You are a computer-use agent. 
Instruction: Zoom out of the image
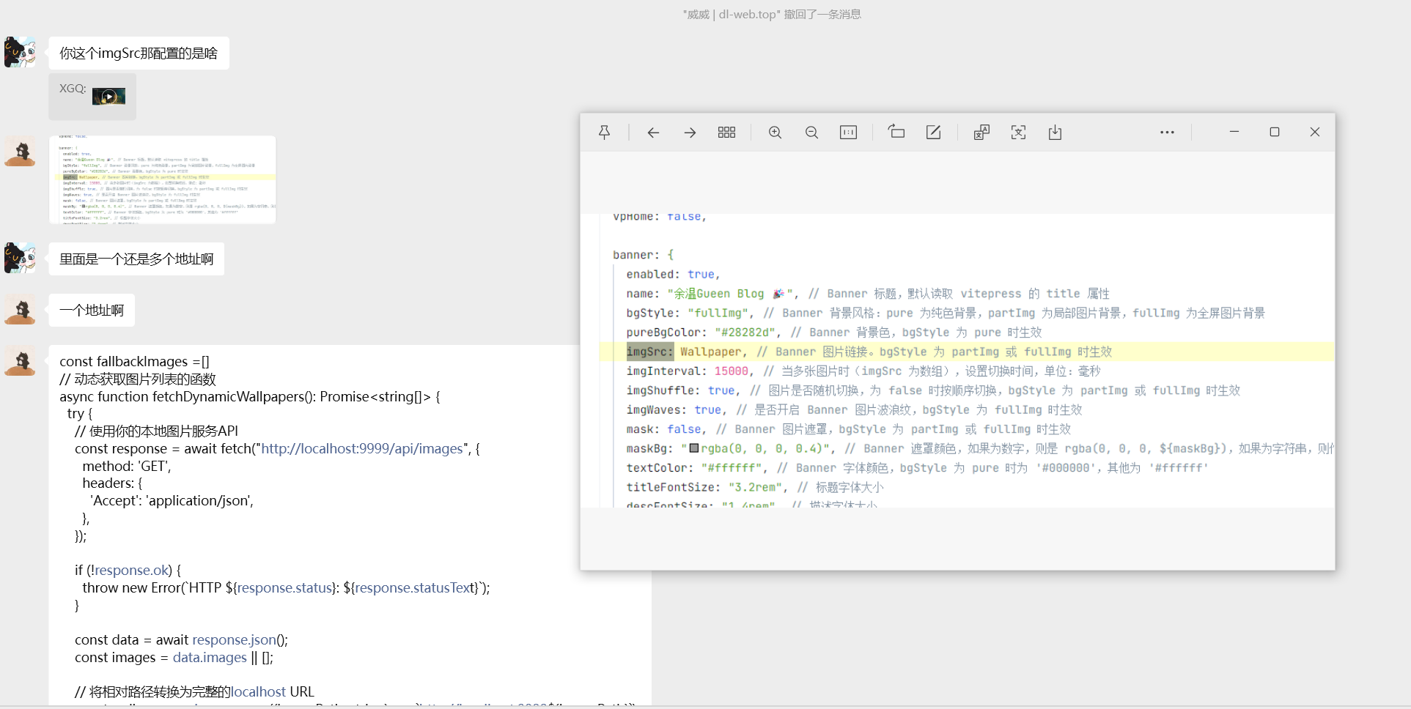(811, 133)
